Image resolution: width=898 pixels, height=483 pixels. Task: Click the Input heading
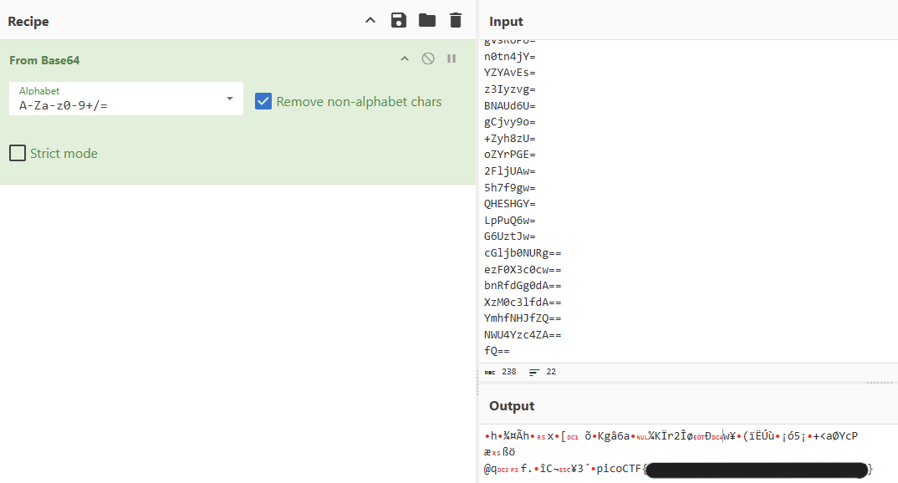(506, 21)
